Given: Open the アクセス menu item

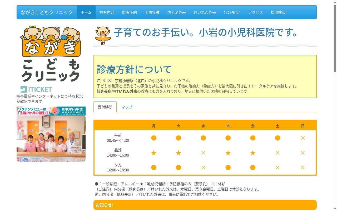Looking at the screenshot, I should 255,12.
